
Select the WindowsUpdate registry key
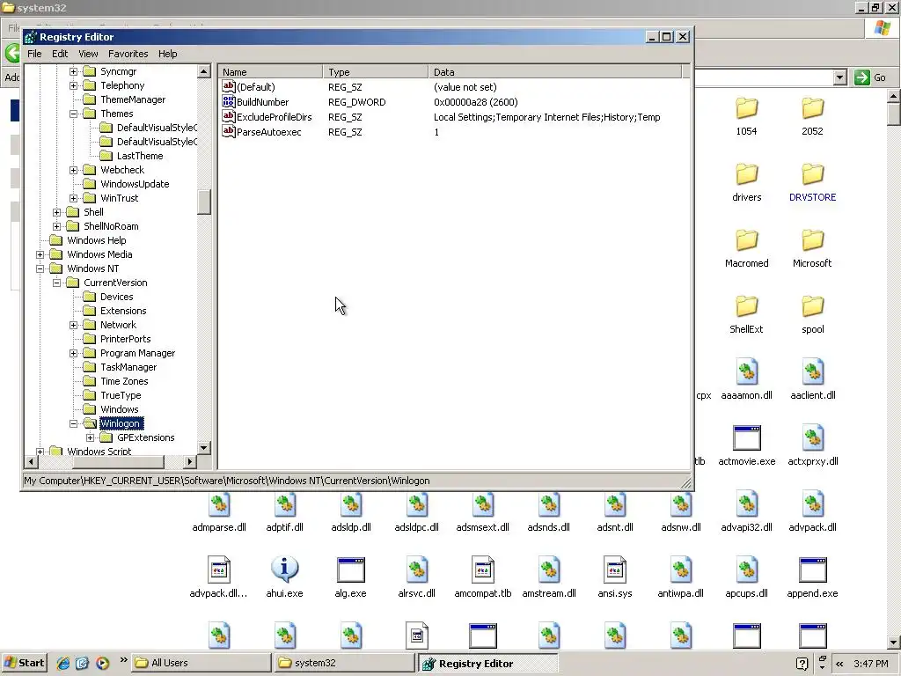pyautogui.click(x=135, y=184)
